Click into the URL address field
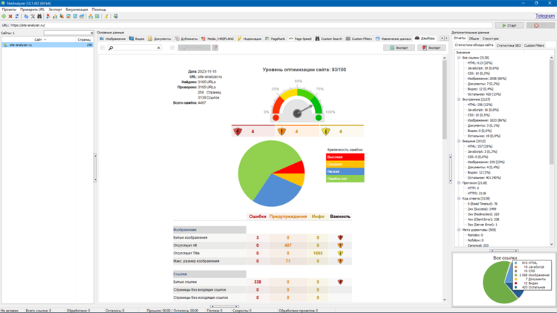The width and height of the screenshot is (557, 313). [x=251, y=25]
